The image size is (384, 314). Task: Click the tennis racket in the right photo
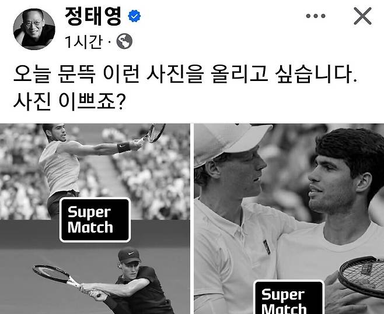coord(361,276)
